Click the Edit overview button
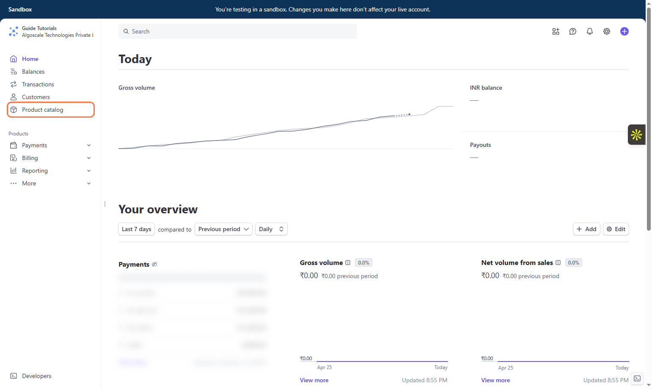The image size is (652, 389). 616,229
